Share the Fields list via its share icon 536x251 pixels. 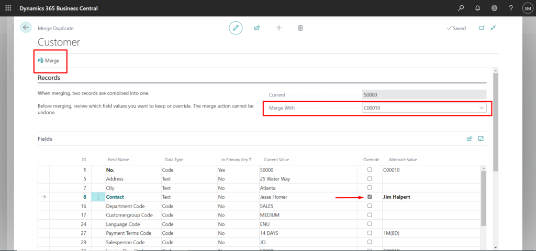470,138
